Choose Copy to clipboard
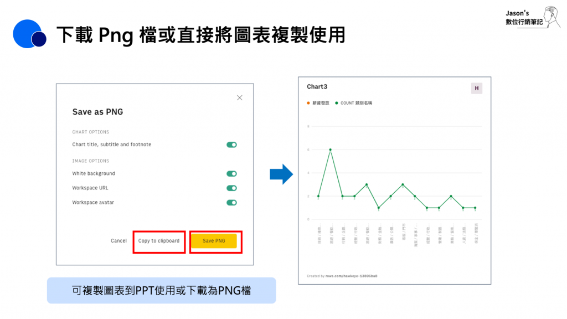The image size is (567, 319). tap(159, 241)
